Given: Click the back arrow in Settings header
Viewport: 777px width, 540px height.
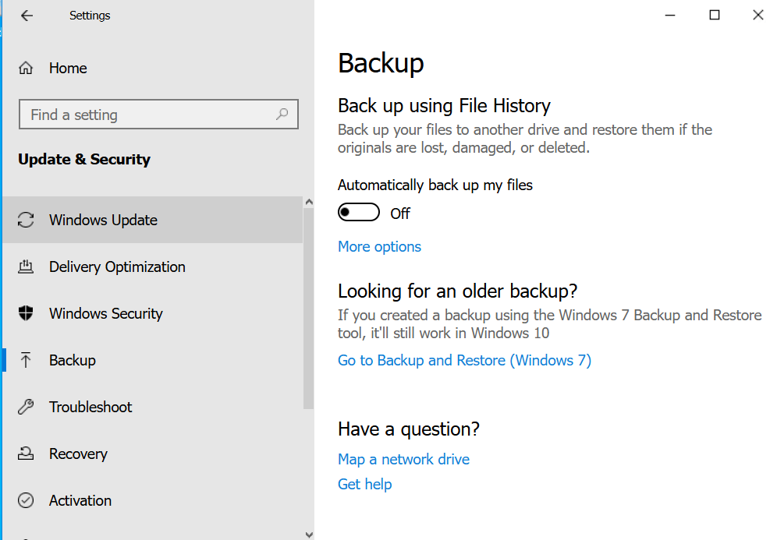Looking at the screenshot, I should (27, 16).
